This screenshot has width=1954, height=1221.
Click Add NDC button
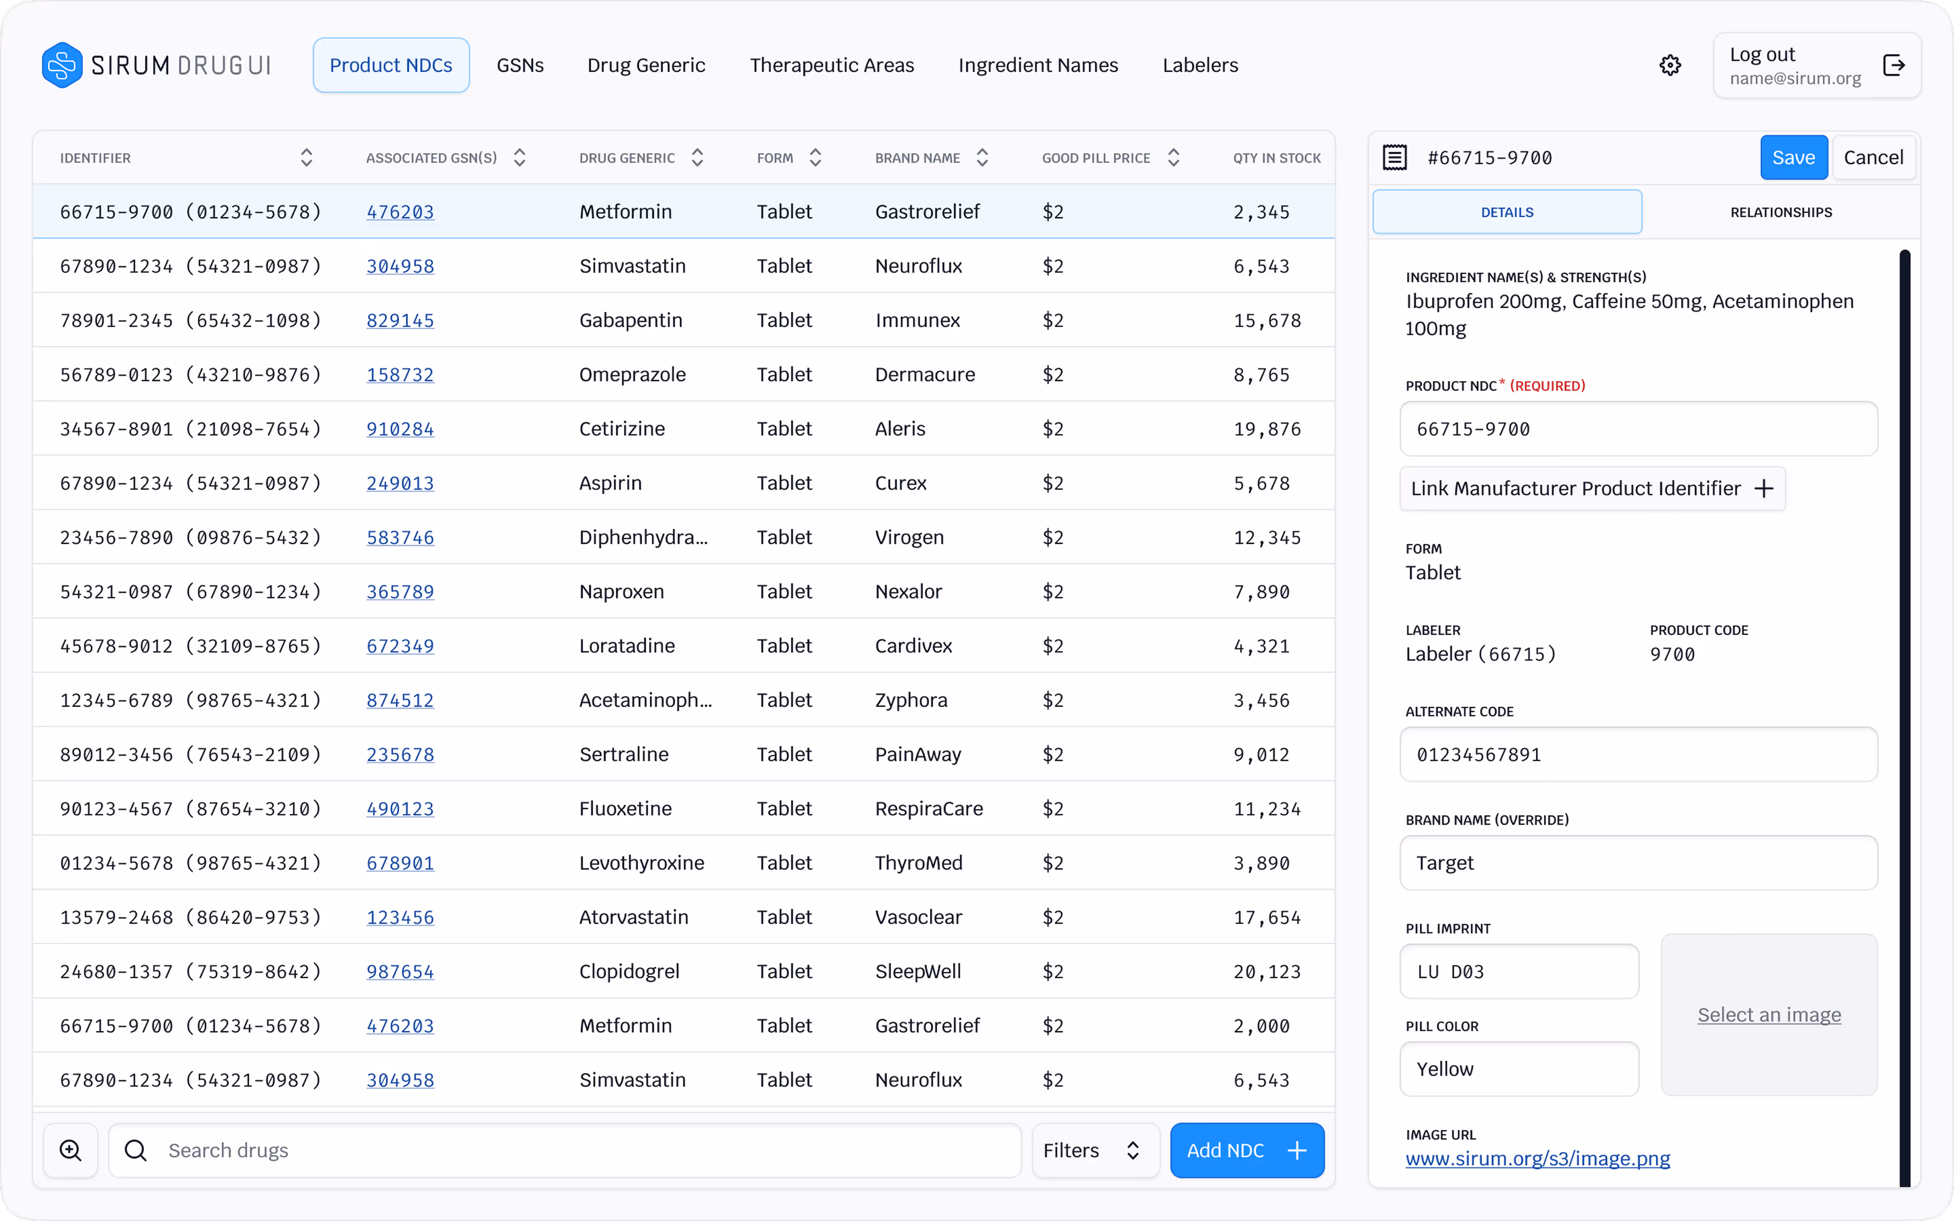[1247, 1150]
